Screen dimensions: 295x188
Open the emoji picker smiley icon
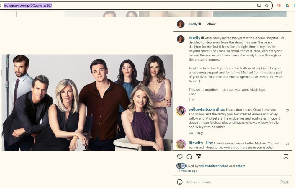[180, 182]
